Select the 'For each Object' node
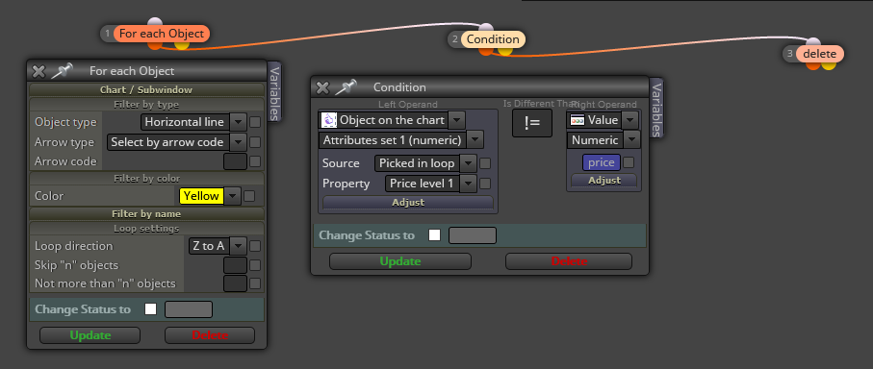The image size is (873, 369). click(x=162, y=34)
